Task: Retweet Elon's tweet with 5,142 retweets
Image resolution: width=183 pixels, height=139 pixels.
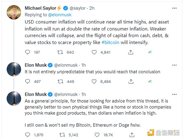Action: (61, 134)
